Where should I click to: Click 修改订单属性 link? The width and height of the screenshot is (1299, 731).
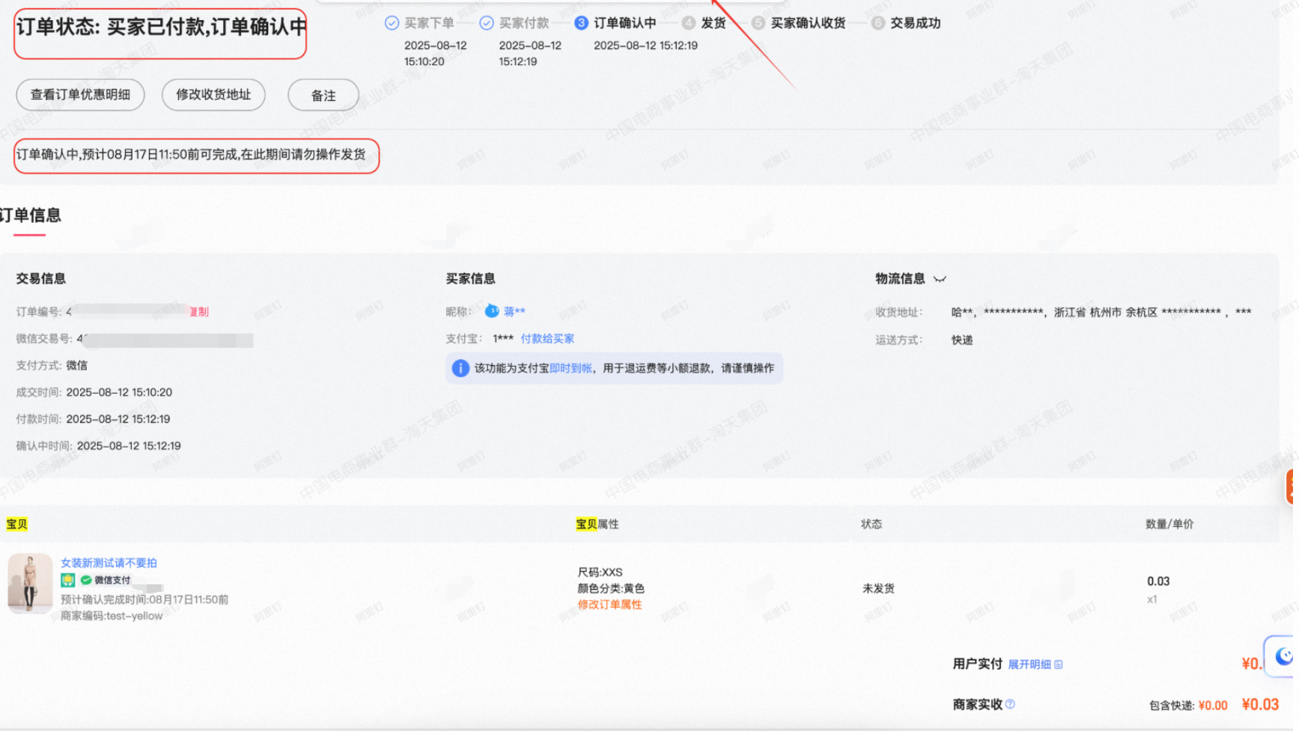609,605
